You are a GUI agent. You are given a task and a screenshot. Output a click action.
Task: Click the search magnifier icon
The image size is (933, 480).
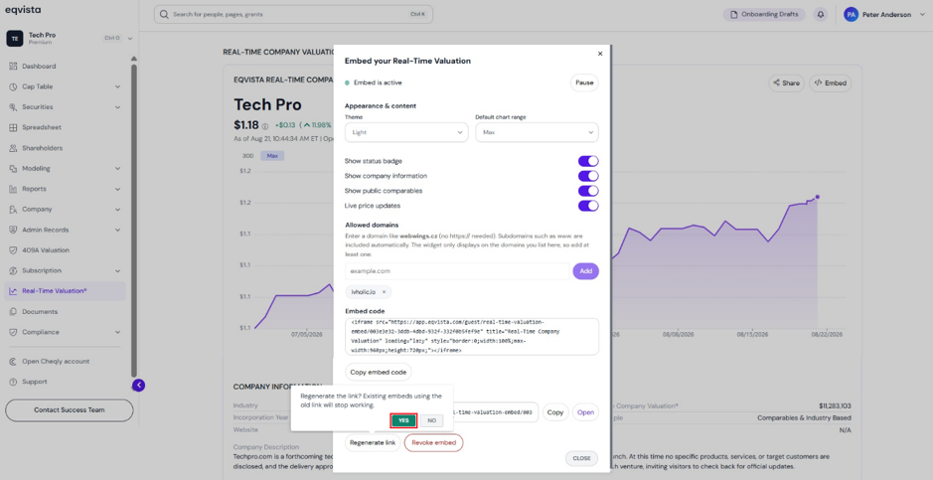pyautogui.click(x=164, y=14)
